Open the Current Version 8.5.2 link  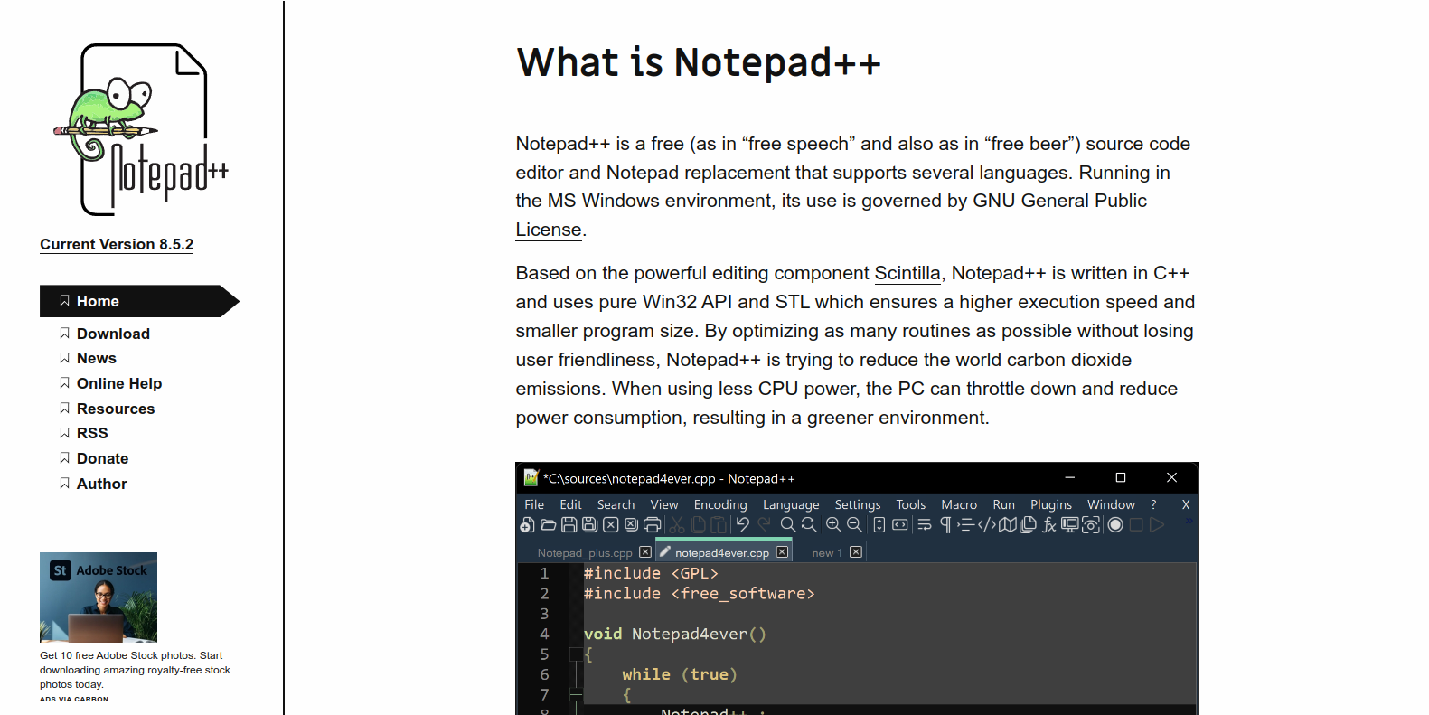point(117,244)
